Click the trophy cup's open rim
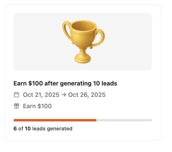 click(x=83, y=26)
